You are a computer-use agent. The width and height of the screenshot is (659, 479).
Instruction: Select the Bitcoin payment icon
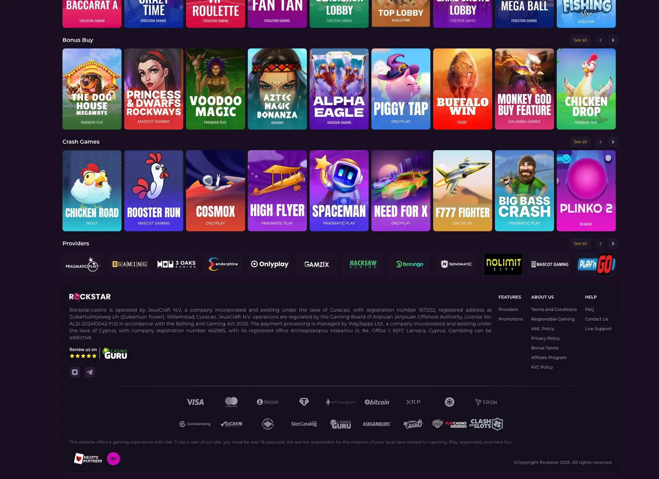point(377,402)
